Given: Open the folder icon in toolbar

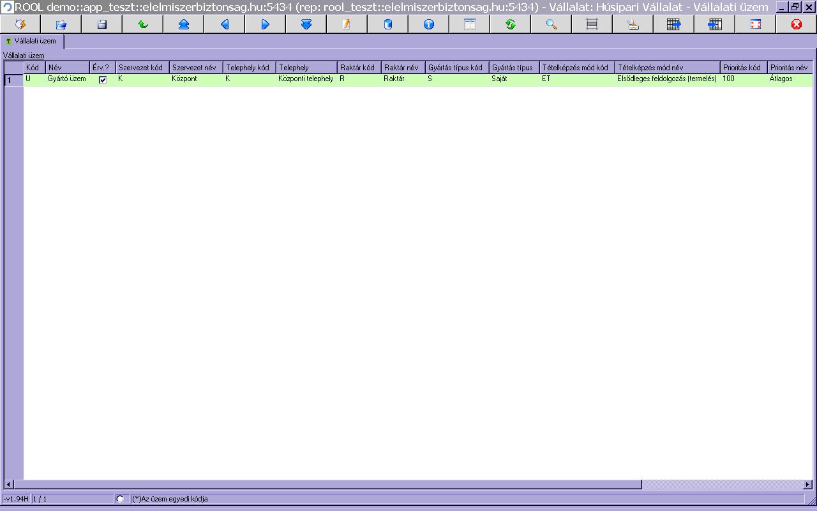Looking at the screenshot, I should pyautogui.click(x=61, y=24).
